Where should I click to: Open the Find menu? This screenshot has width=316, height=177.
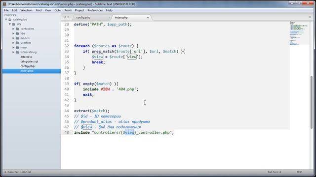[x=39, y=10]
